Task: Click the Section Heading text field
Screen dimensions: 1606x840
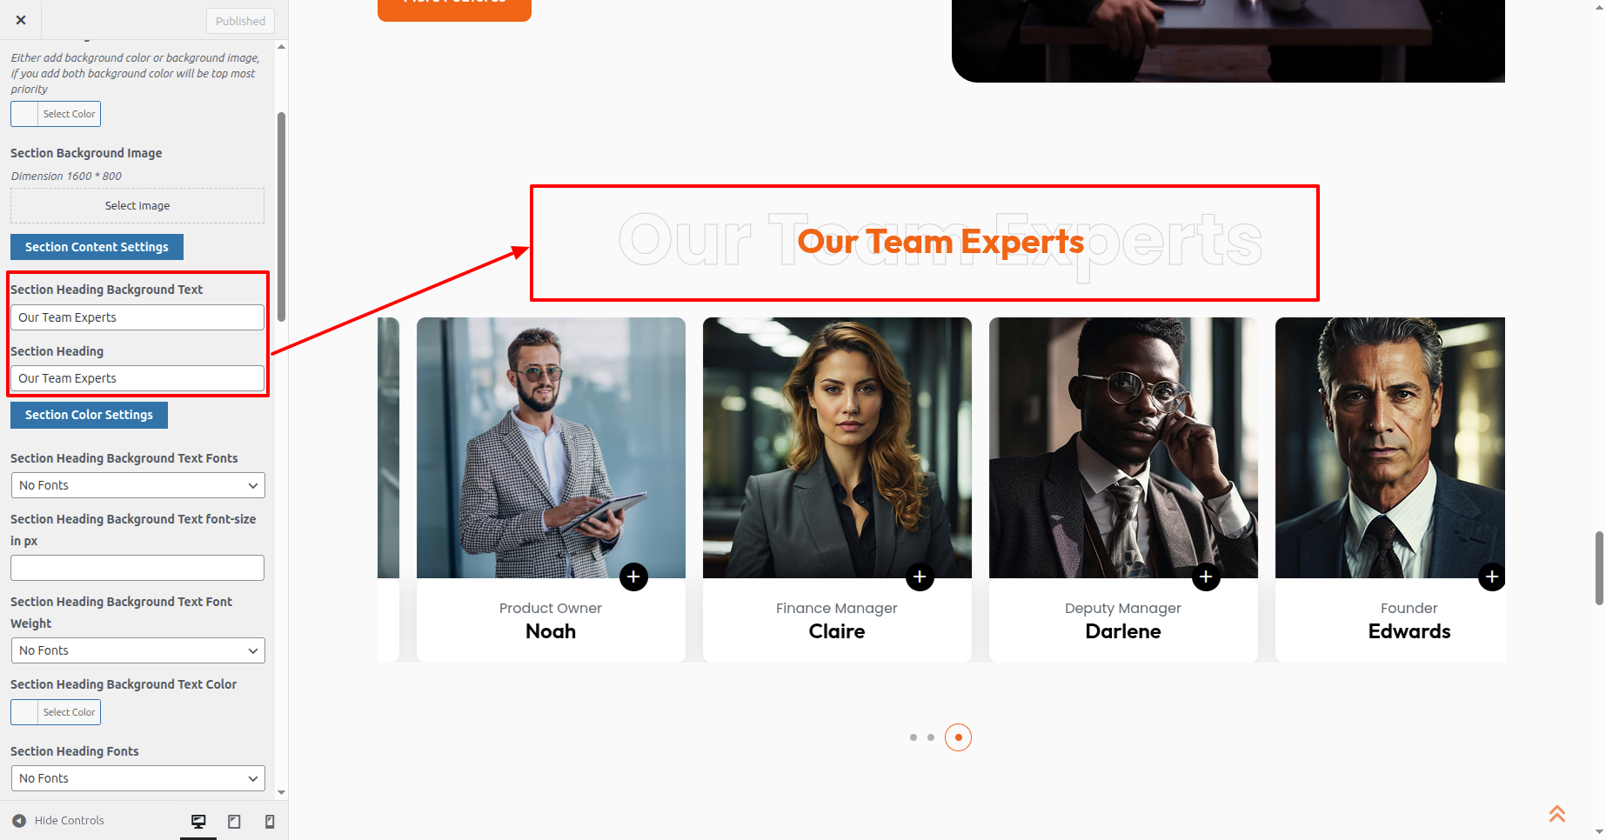Action: point(137,378)
